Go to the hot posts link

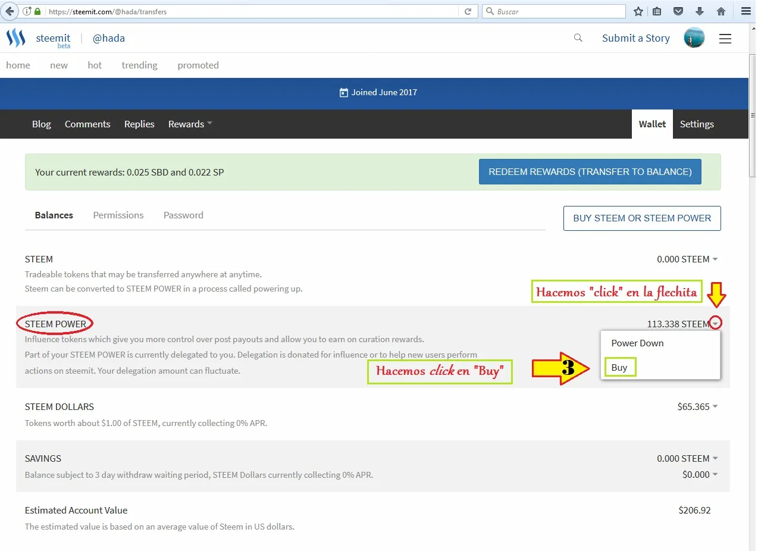click(95, 65)
